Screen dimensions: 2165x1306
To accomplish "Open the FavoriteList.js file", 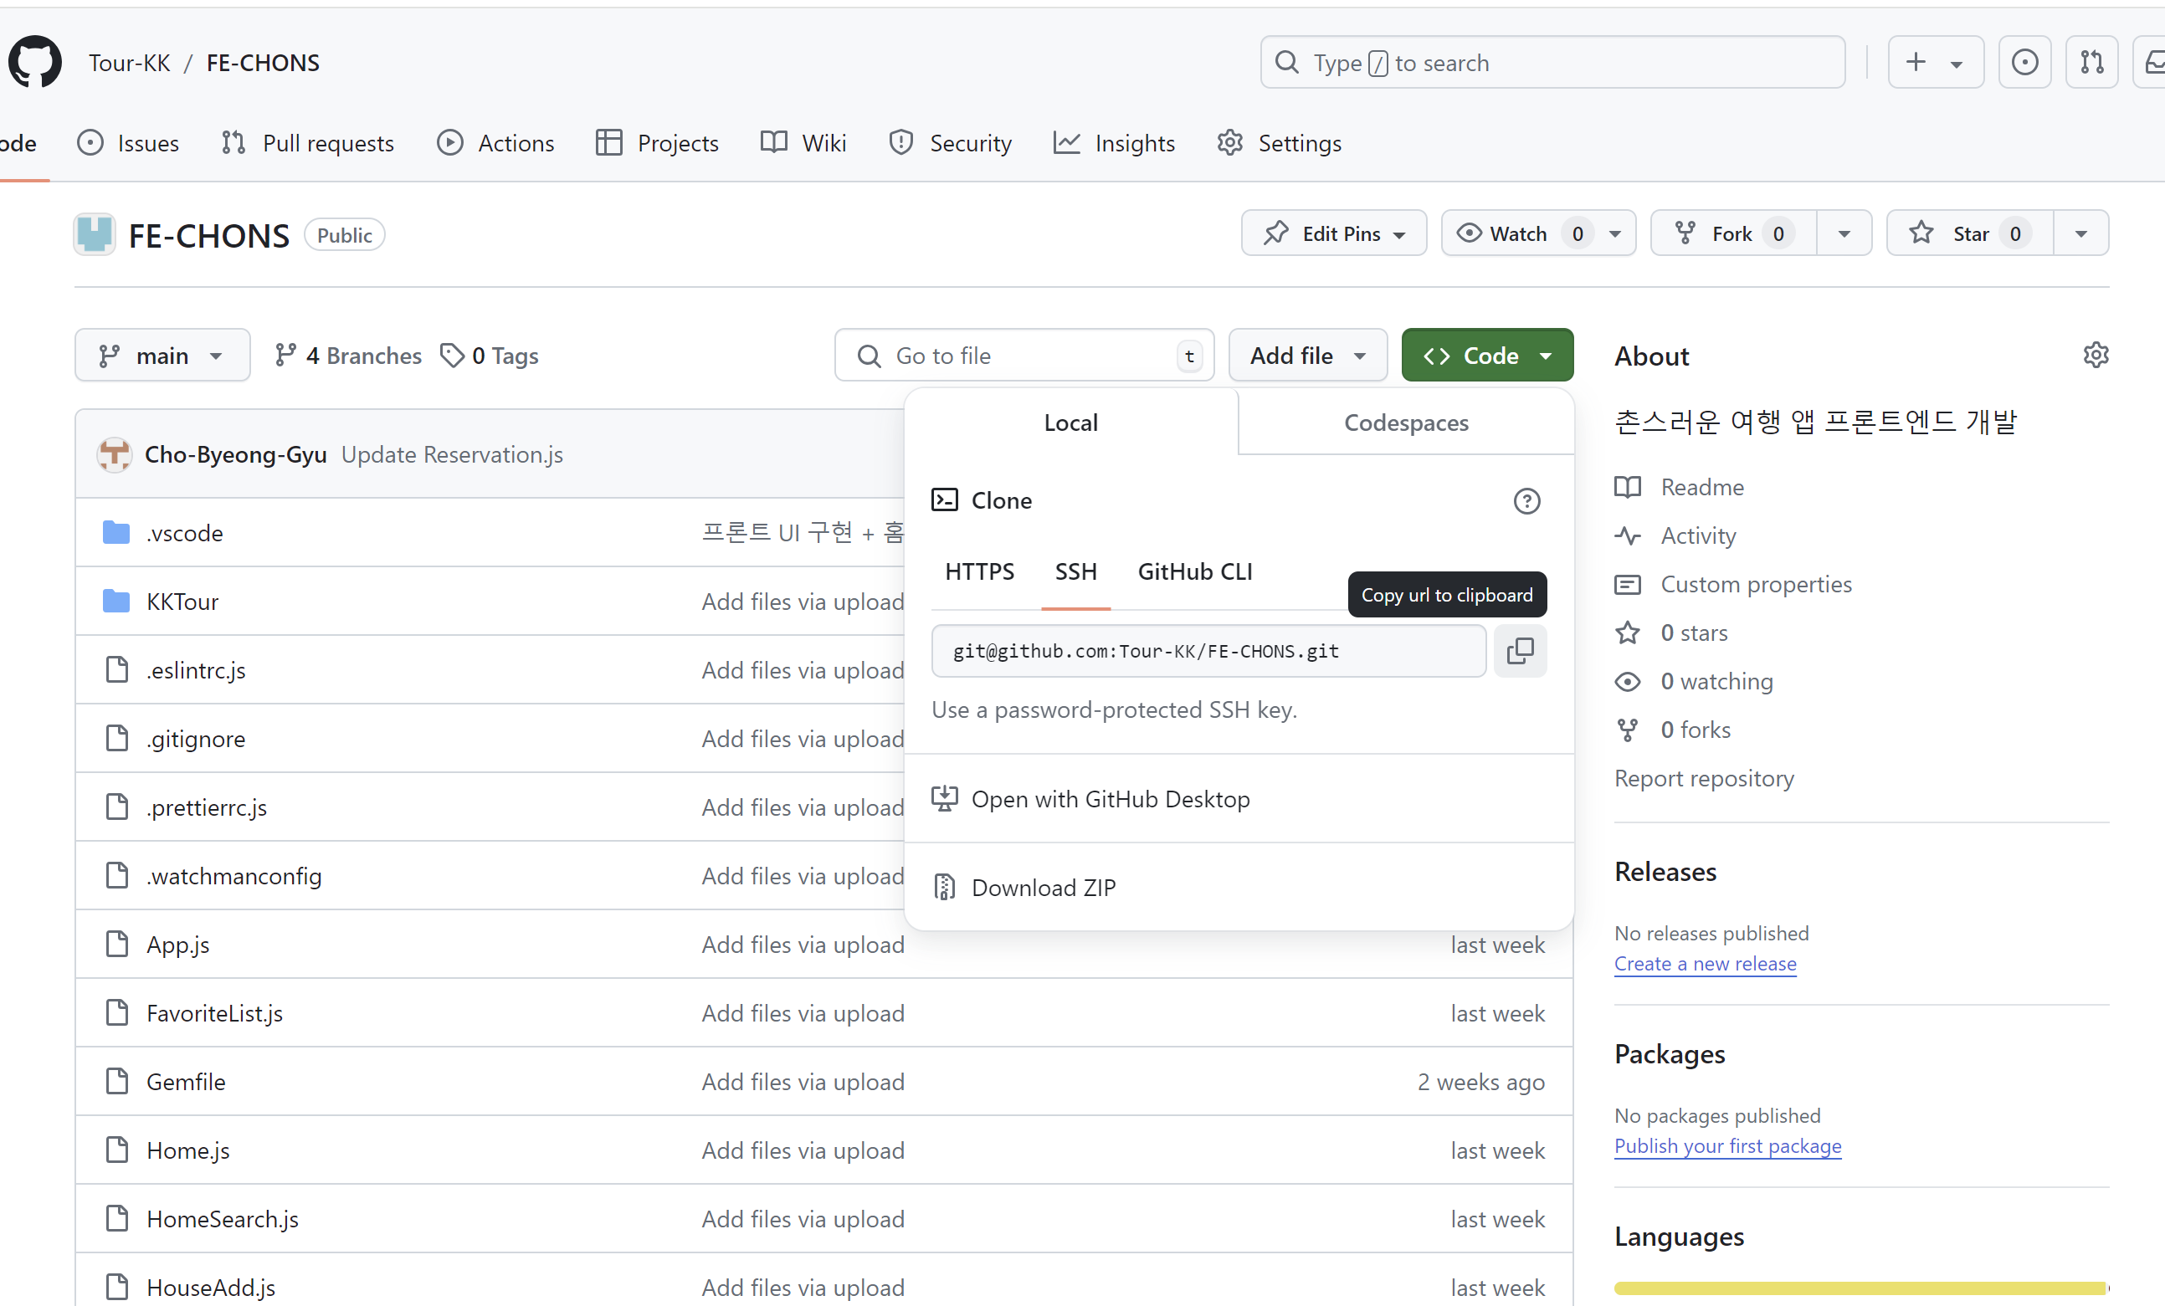I will click(214, 1012).
